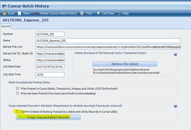Click the Extract Def ID / Batch ID field
Screen dimensions: 191x130
pyautogui.click(x=50, y=54)
